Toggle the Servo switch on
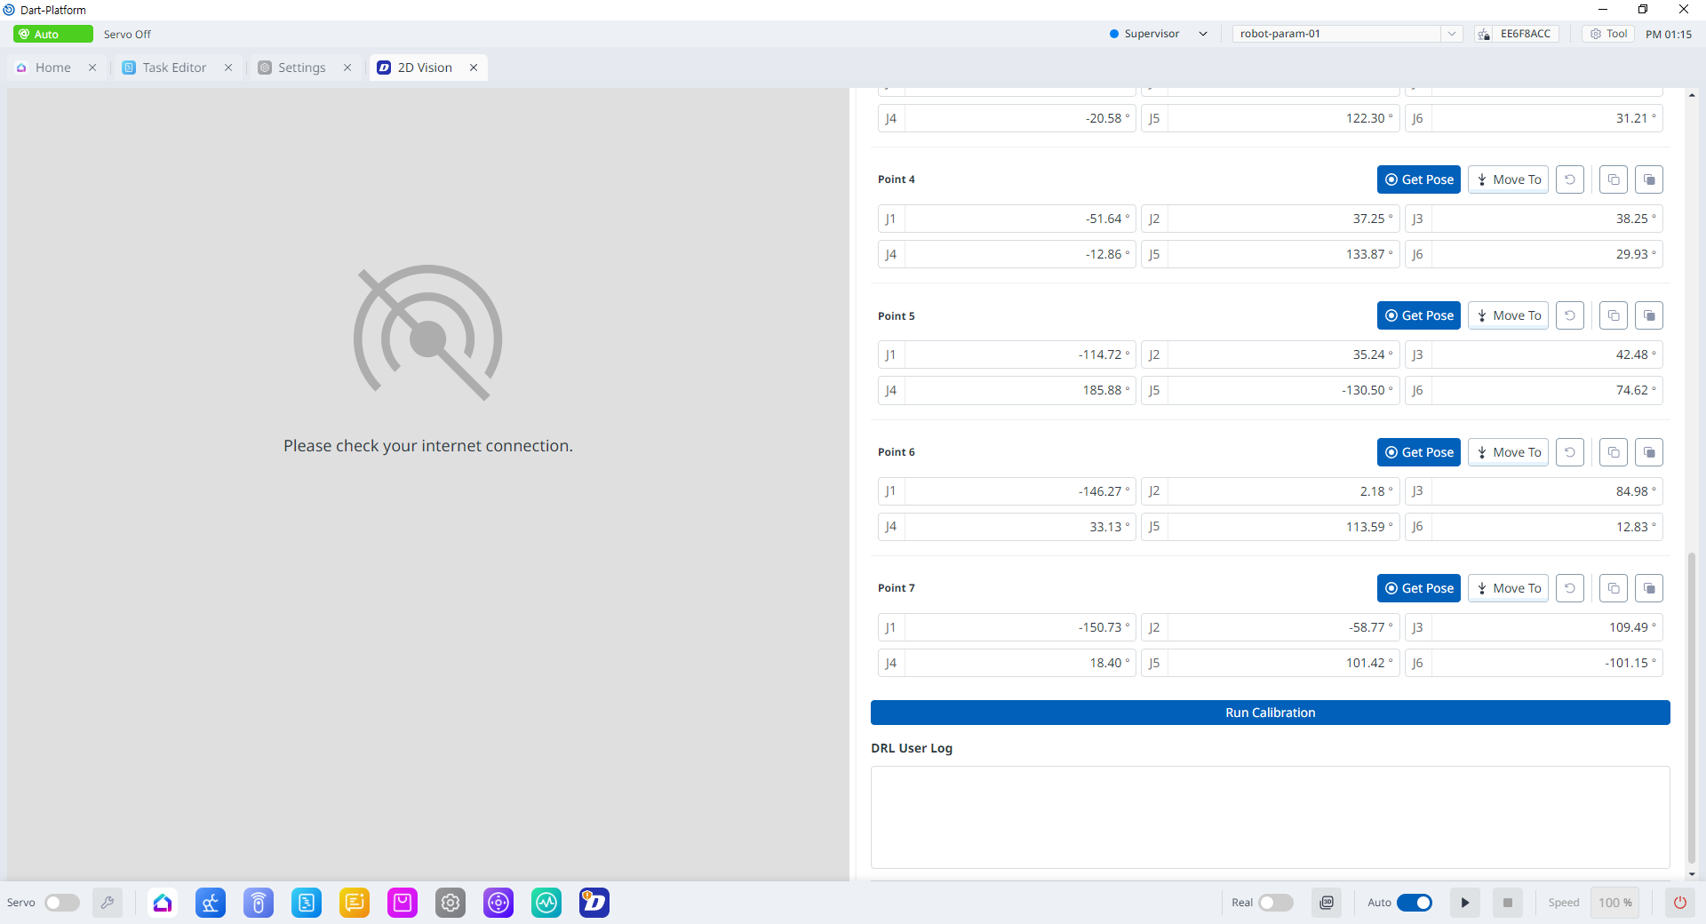This screenshot has height=924, width=1706. pyautogui.click(x=62, y=903)
